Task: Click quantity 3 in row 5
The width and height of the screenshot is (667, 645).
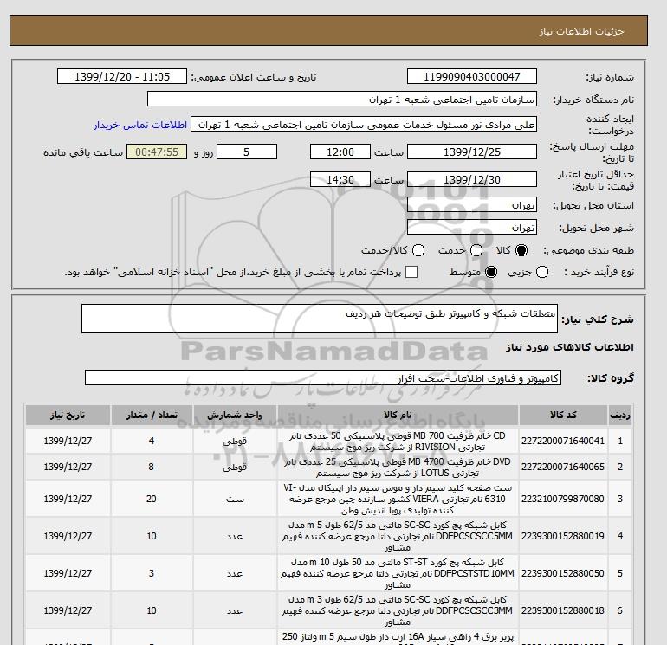Action: pos(152,573)
